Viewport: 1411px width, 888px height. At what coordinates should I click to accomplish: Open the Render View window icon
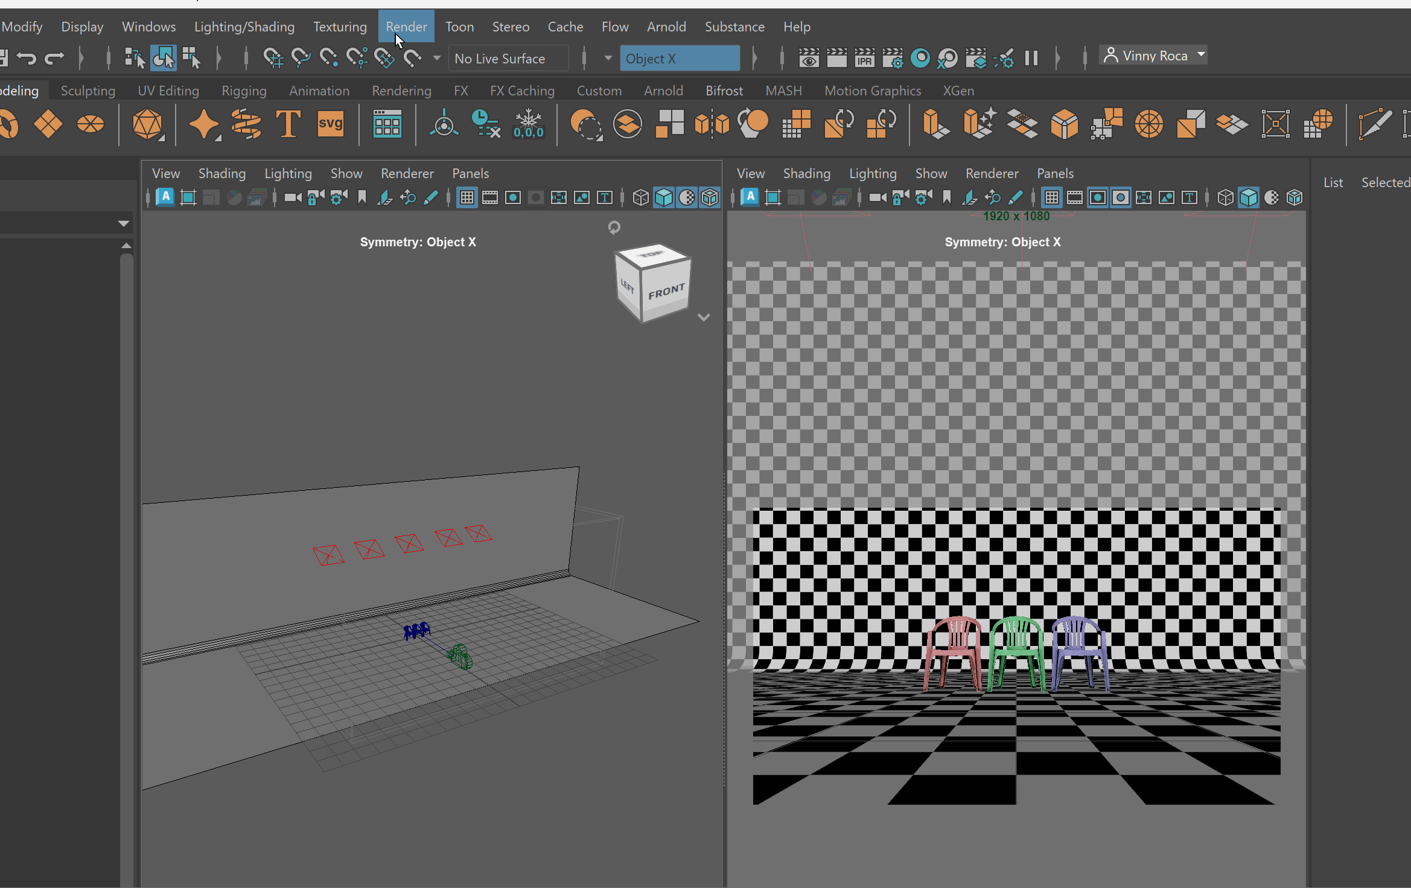coord(809,58)
